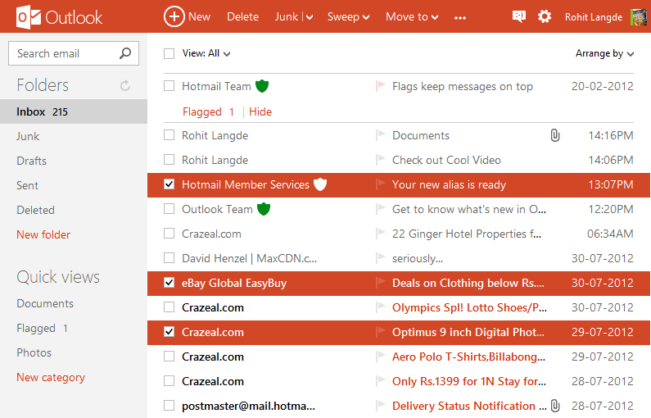The image size is (651, 418).
Task: Flag the Optimus 9 inch Digital Photo email
Action: [380, 332]
